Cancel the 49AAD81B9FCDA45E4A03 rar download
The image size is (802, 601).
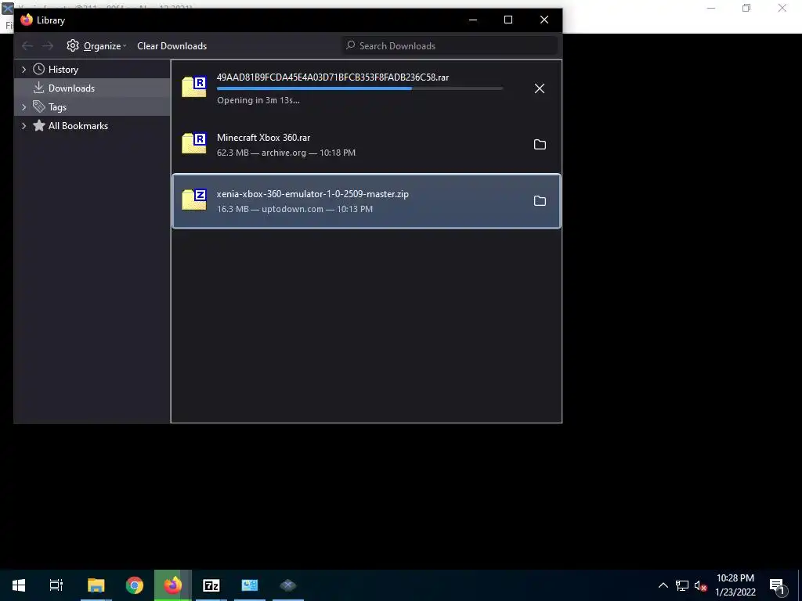539,88
